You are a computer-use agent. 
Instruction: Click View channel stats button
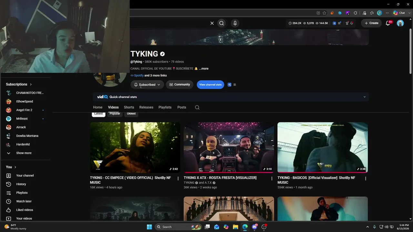tap(210, 85)
